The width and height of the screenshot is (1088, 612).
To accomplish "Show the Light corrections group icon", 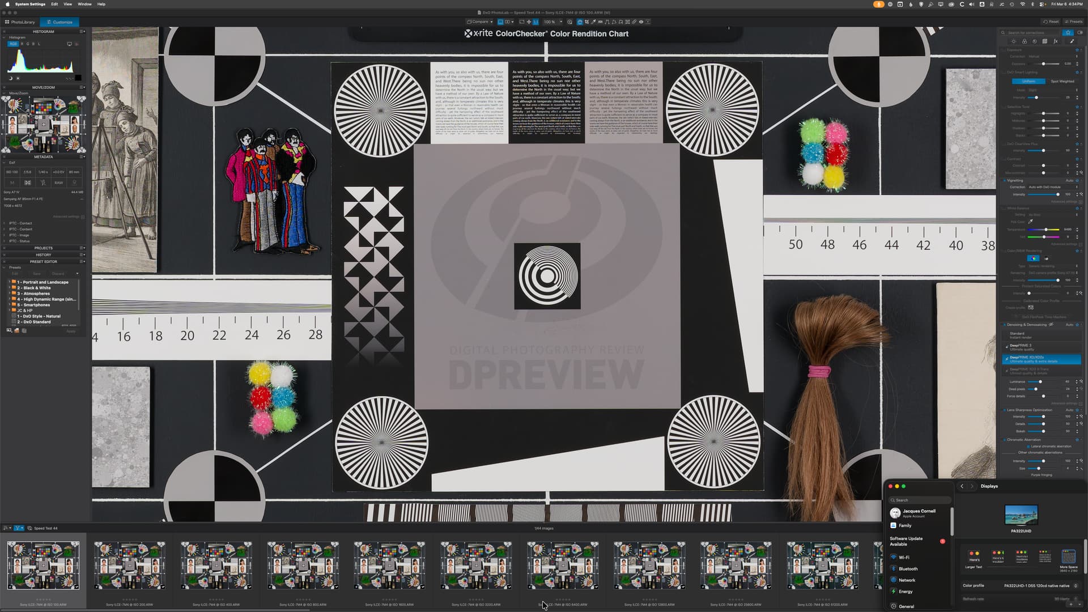I will 1014,41.
